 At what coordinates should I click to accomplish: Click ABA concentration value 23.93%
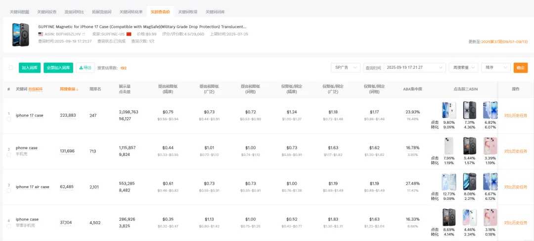click(413, 112)
